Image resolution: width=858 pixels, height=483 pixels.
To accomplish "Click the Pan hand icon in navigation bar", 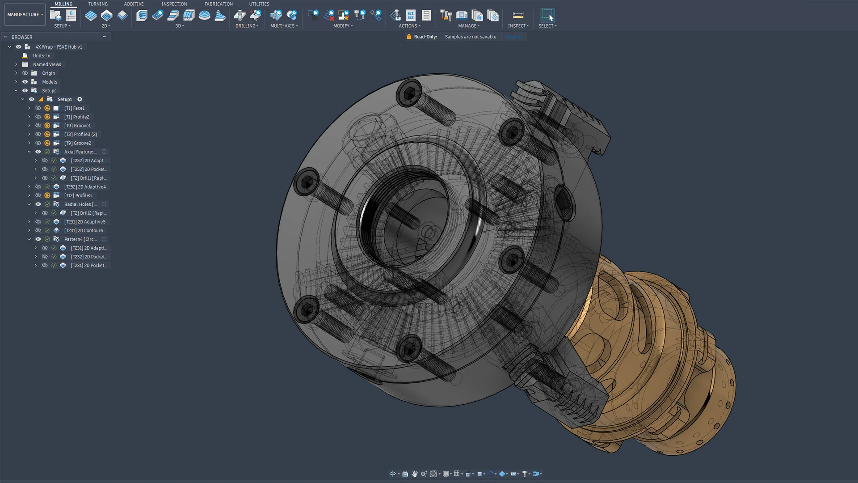I will (x=415, y=474).
